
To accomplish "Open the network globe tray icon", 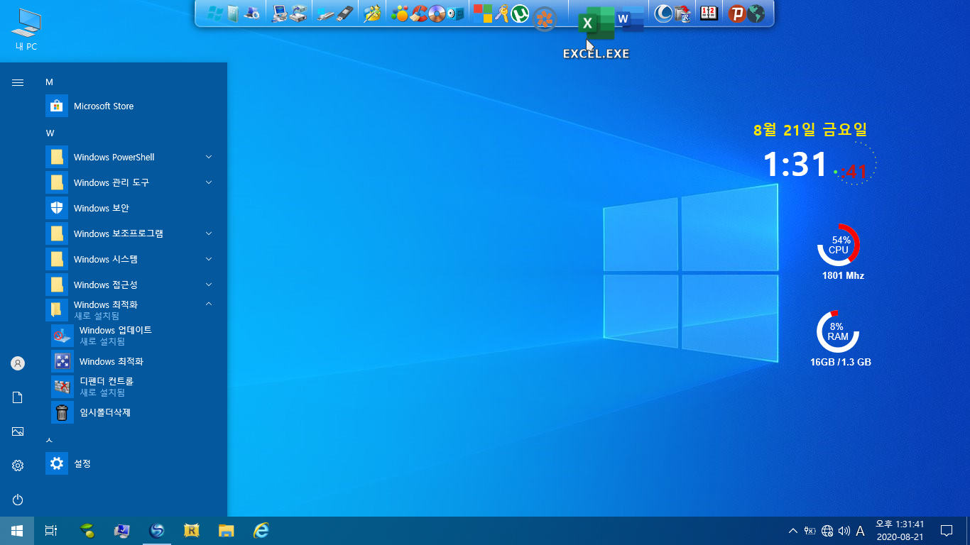I will [827, 531].
